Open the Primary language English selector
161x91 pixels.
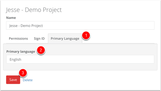80,59
